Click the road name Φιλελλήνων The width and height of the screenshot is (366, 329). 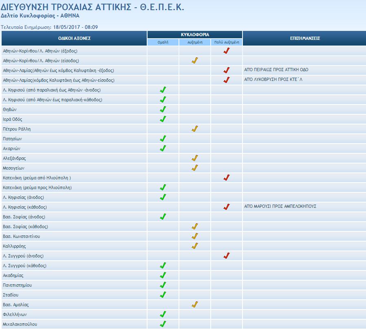[15, 315]
